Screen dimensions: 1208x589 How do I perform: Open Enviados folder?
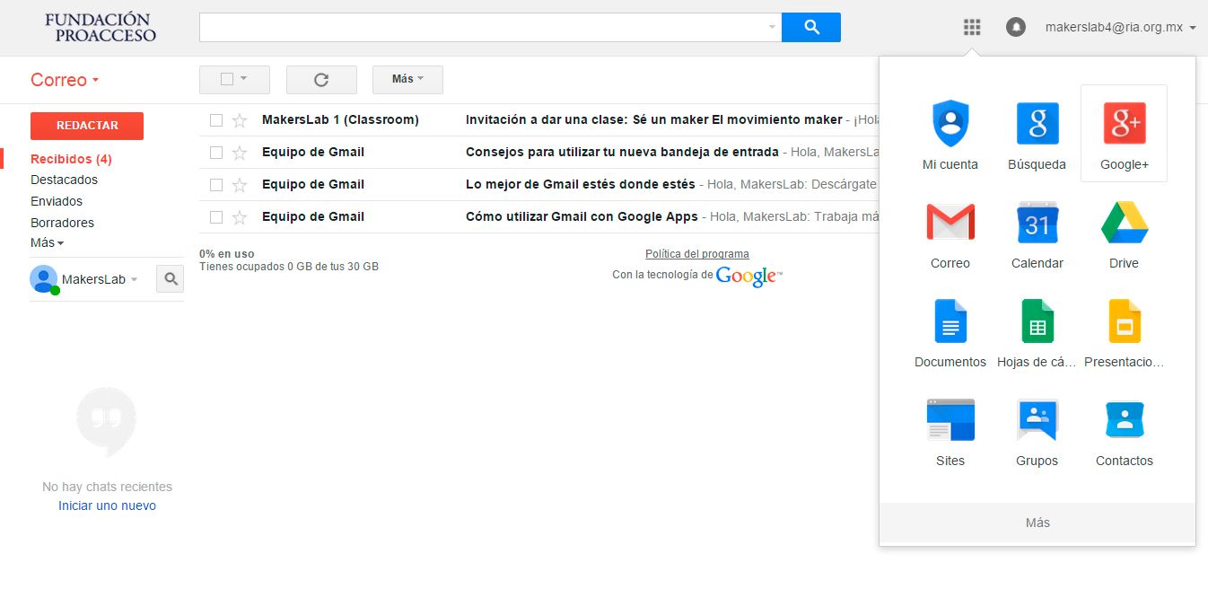pos(57,201)
